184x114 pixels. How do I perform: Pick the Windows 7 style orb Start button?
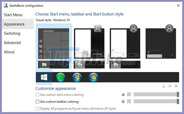[x=77, y=77]
